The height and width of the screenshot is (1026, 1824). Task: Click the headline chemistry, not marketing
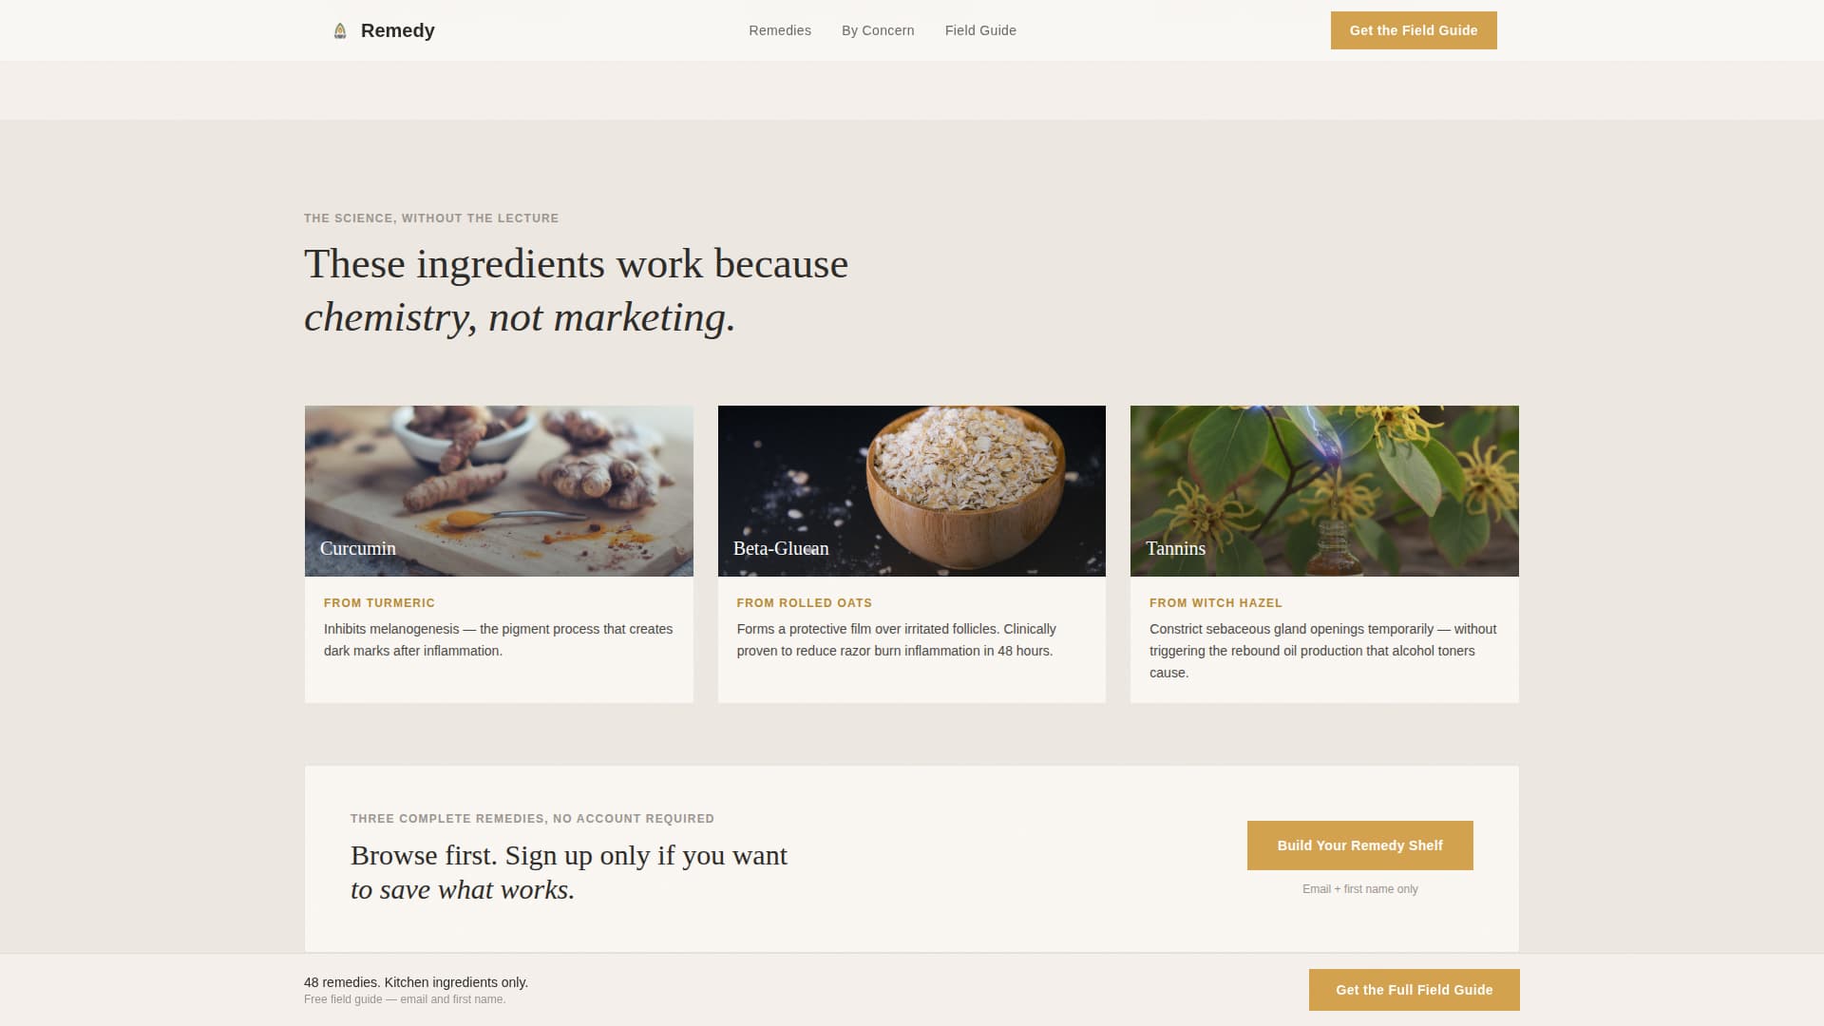518,316
